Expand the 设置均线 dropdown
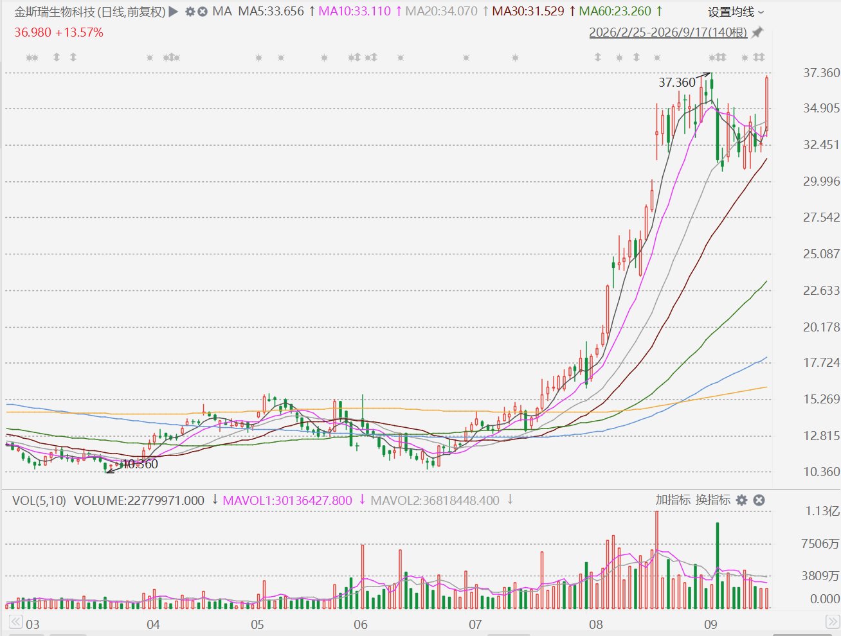This screenshot has height=636, width=841. point(736,12)
